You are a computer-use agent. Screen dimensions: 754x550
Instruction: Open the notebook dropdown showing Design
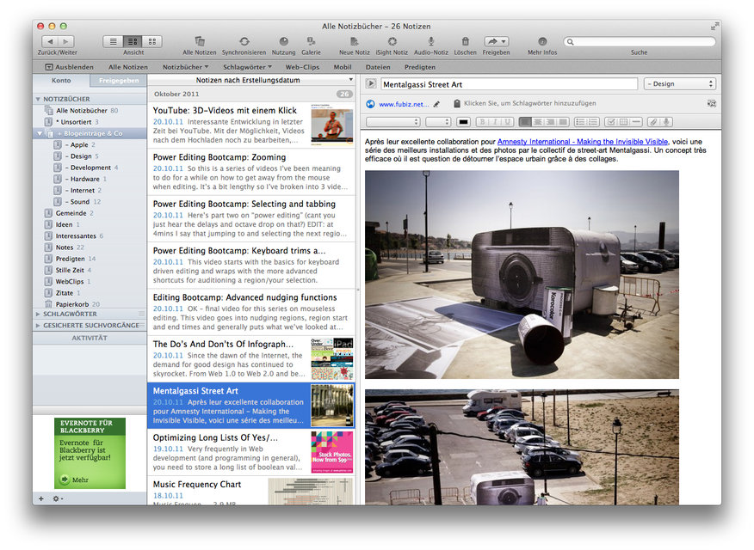click(679, 84)
